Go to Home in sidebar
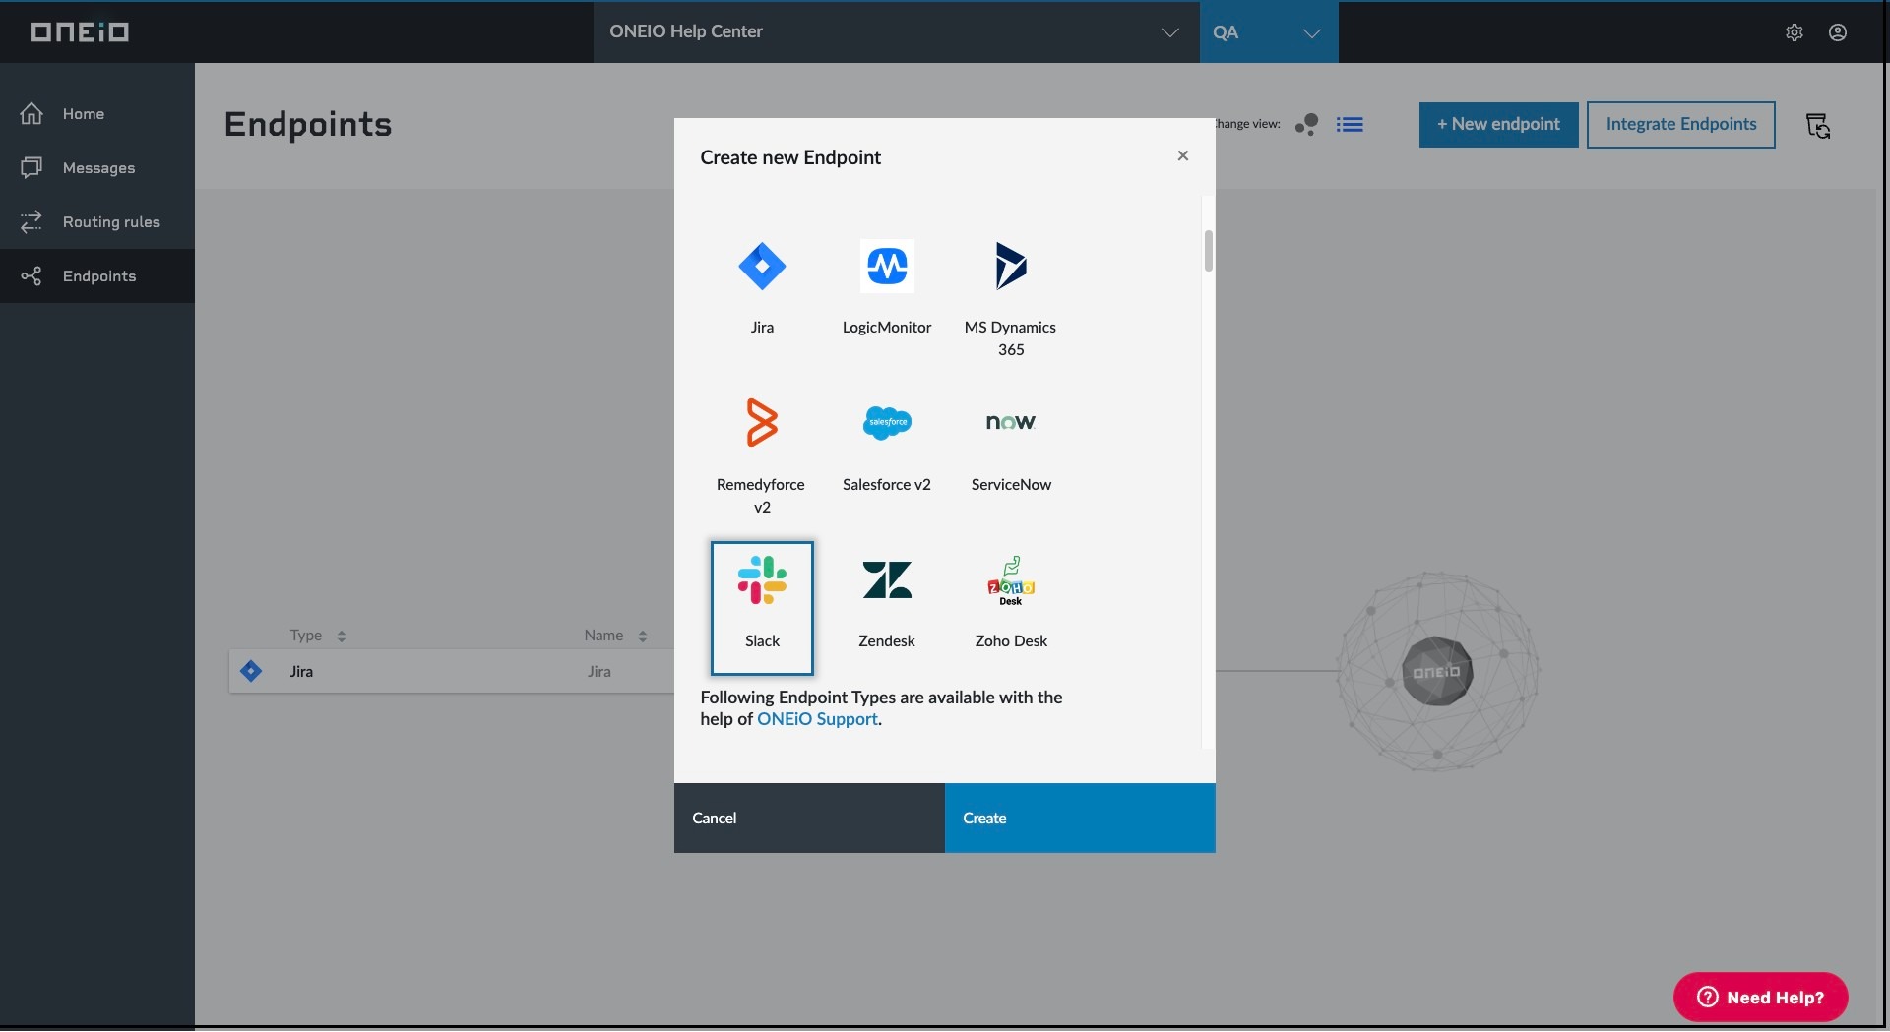 [x=97, y=114]
